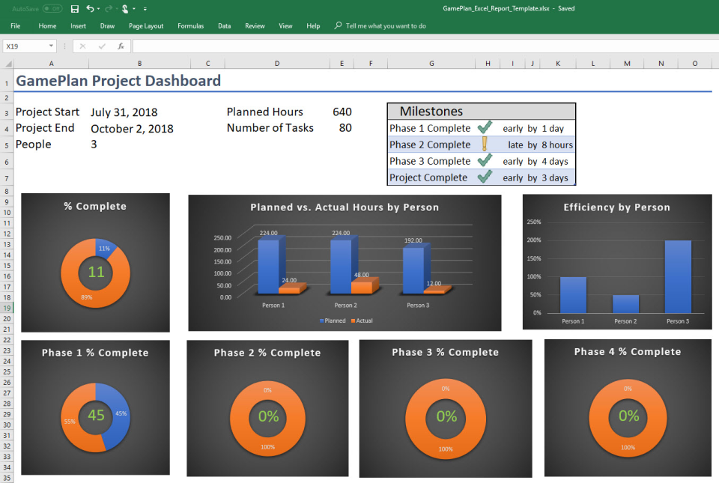Expand the Undo history dropdown arrow

98,8
